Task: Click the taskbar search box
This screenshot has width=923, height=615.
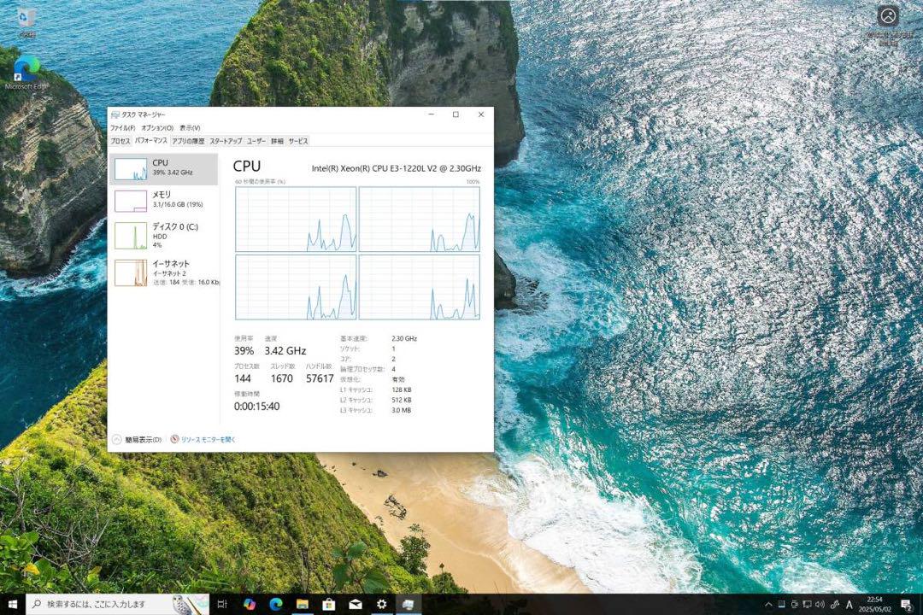Action: [117, 605]
